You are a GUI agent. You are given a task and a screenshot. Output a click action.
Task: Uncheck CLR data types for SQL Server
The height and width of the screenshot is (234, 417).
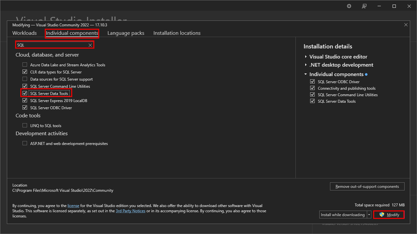25,72
